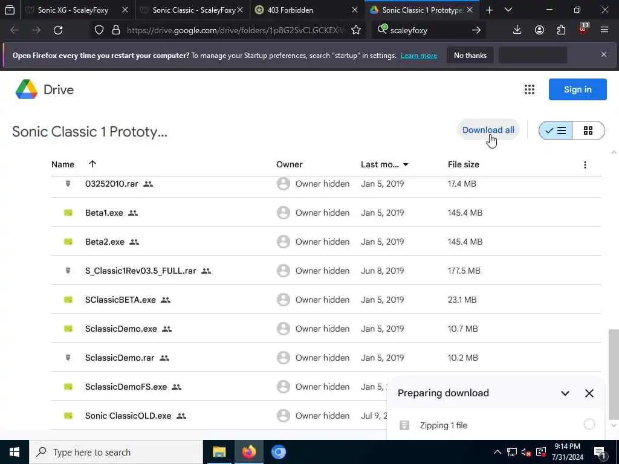Click the uBlock extension icon with badge 13
Viewport: 619px width, 464px height.
tap(583, 29)
